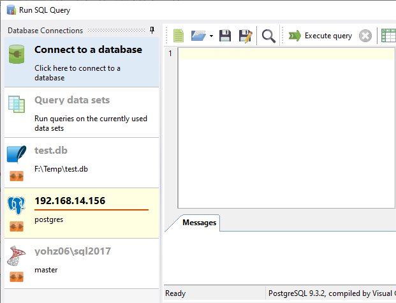Save the query with the floppy disk icon
Viewport: 396px width, 303px height.
[224, 36]
